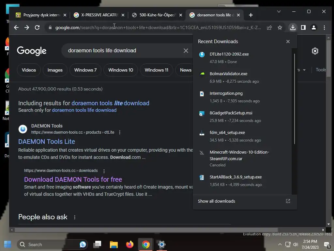Click the DAEMON Tools site favicon
Screen dimensions: 334x251
click(x=23, y=129)
